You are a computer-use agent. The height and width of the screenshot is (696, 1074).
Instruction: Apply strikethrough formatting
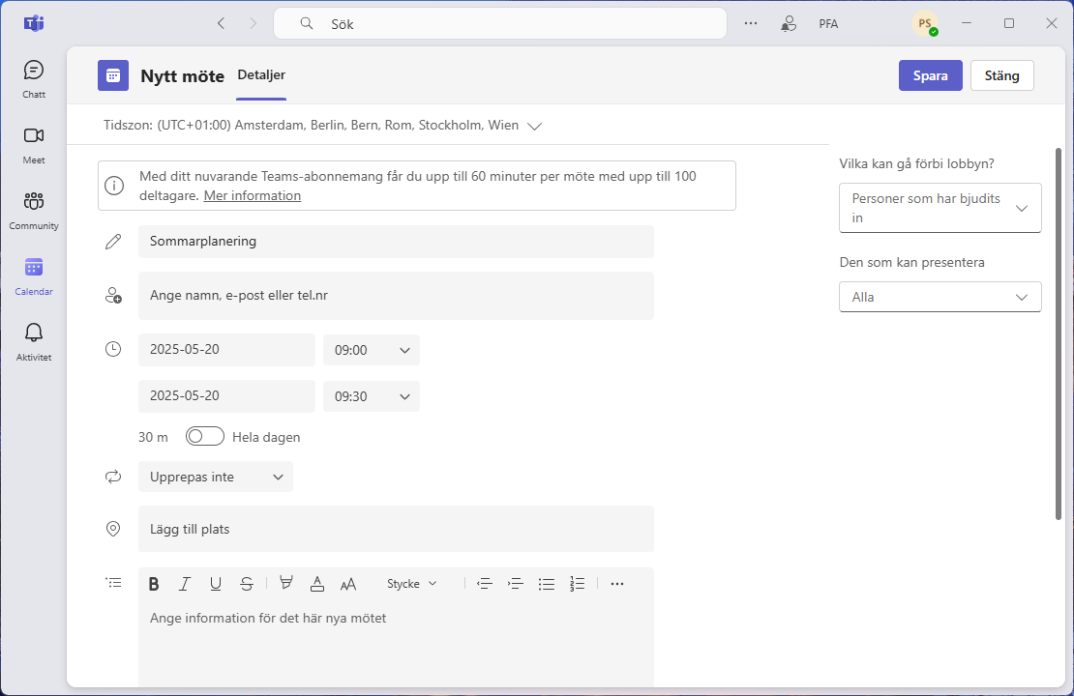tap(247, 583)
